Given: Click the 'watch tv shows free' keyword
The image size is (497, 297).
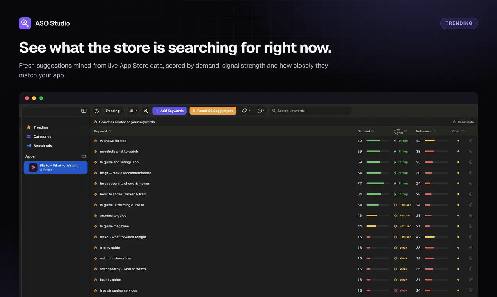Looking at the screenshot, I should pos(116,258).
